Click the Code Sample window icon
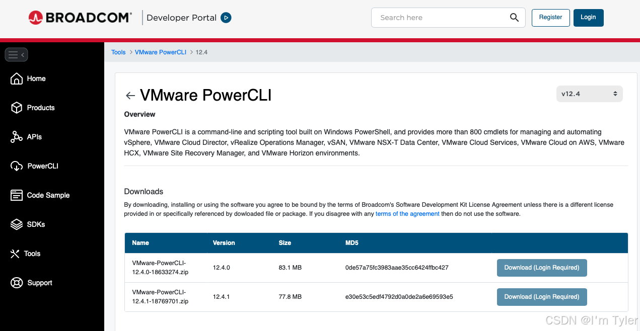This screenshot has width=640, height=331. (x=17, y=195)
